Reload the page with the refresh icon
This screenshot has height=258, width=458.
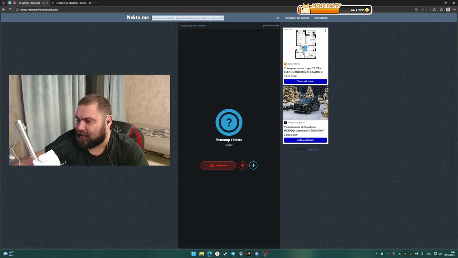pos(10,10)
